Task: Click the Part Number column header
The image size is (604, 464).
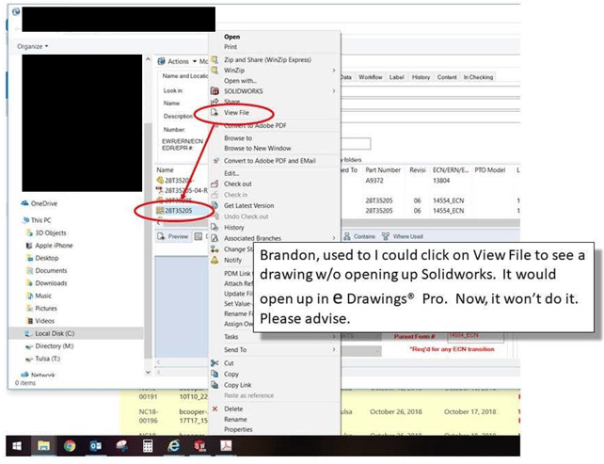Action: coord(383,170)
